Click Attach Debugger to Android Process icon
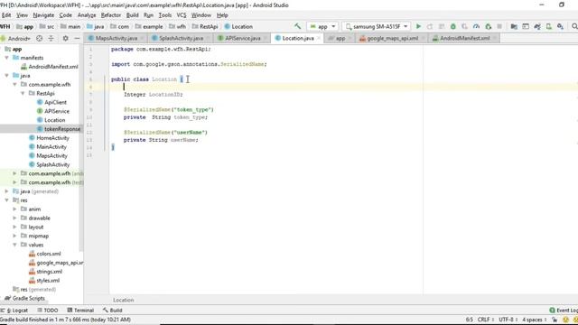 [x=488, y=26]
